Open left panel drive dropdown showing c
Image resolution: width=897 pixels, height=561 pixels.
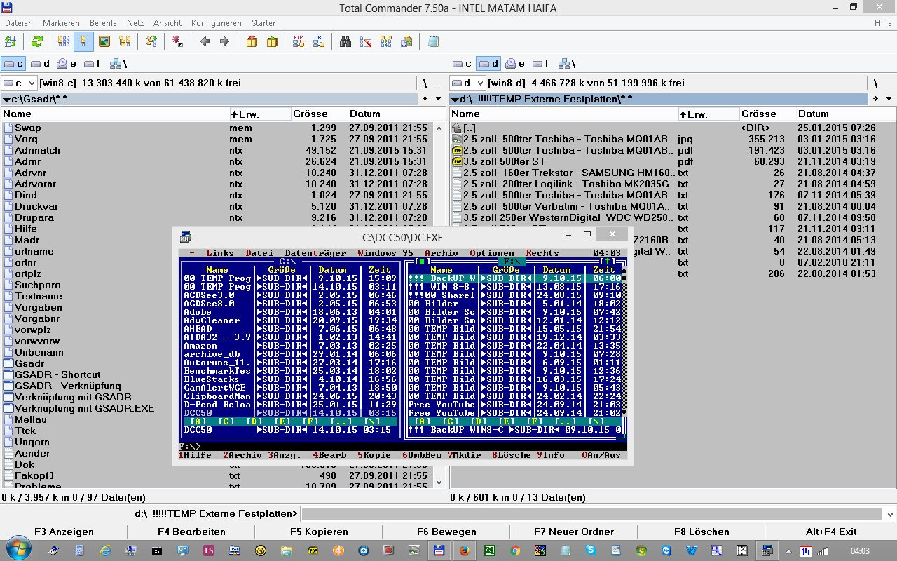coord(19,83)
